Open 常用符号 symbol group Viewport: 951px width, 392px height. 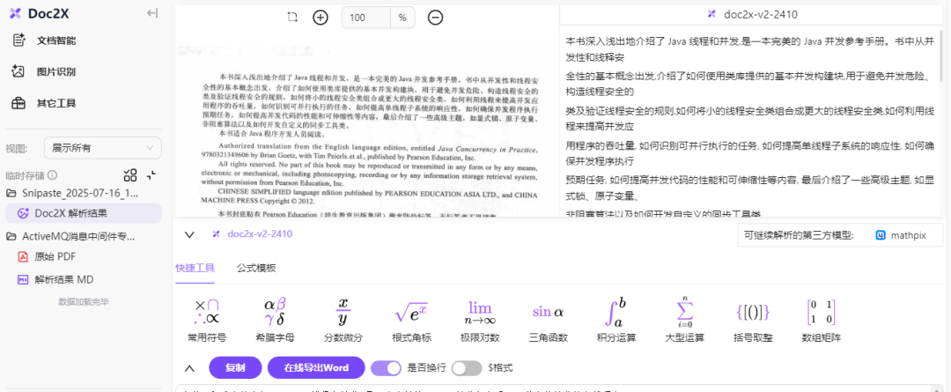pyautogui.click(x=207, y=320)
